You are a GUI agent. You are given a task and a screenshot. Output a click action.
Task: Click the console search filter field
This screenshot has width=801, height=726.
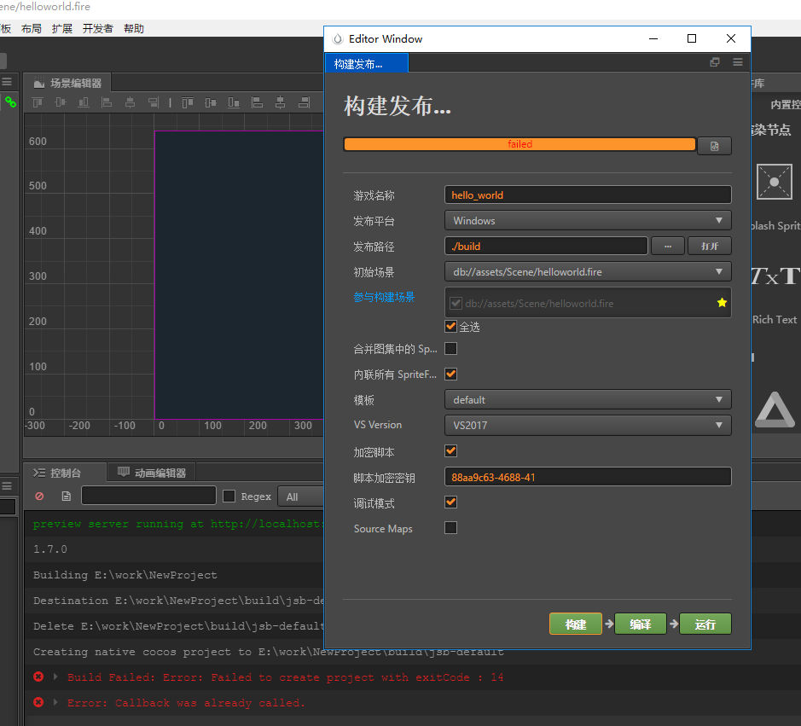pyautogui.click(x=148, y=496)
